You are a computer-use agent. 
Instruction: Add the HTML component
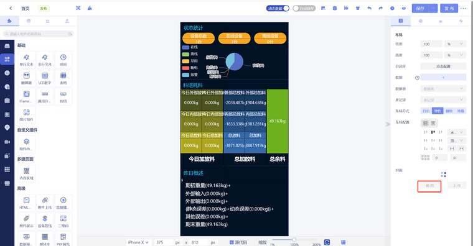pos(27,203)
